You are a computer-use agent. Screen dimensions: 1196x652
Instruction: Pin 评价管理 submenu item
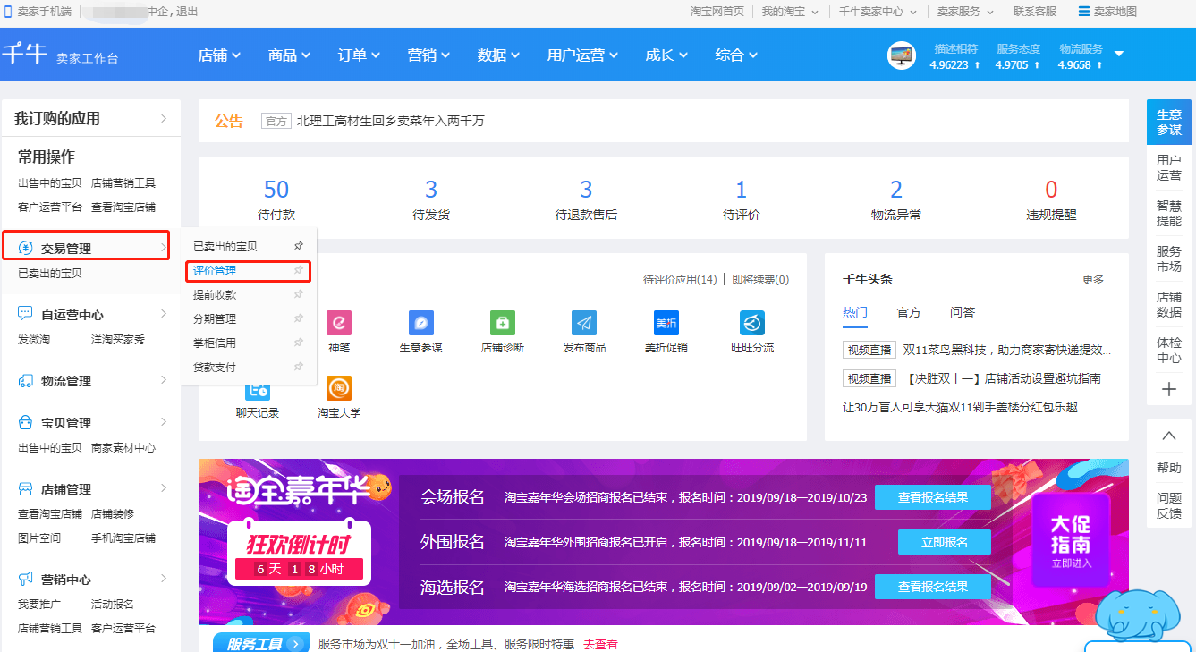(299, 270)
